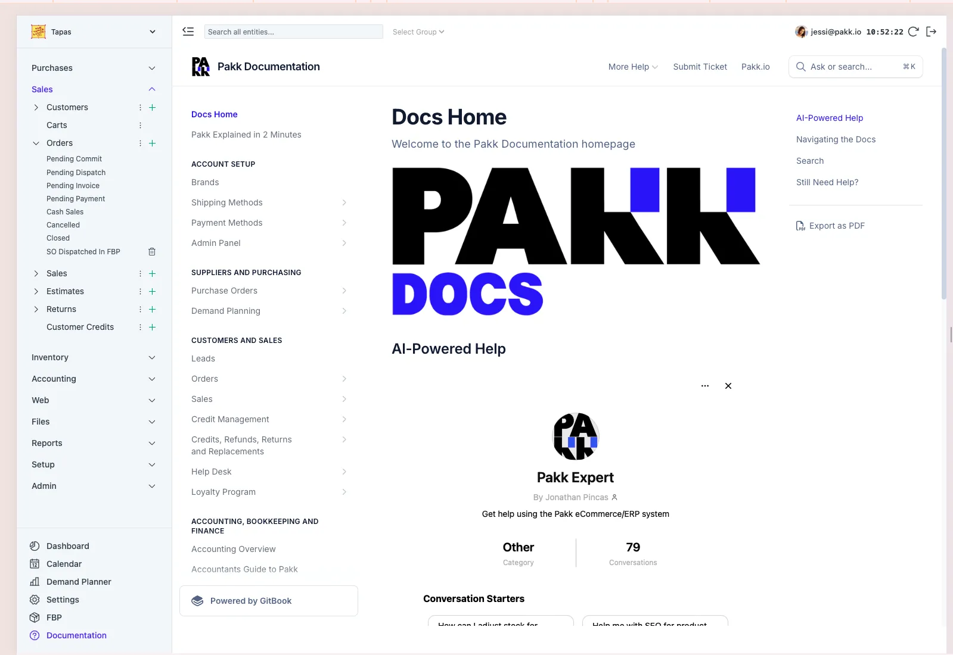Open the Tapas company dropdown
This screenshot has width=953, height=655.
[x=94, y=32]
